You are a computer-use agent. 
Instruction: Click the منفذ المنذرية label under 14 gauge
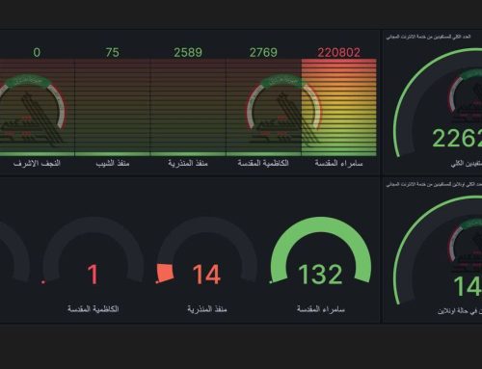[207, 309]
